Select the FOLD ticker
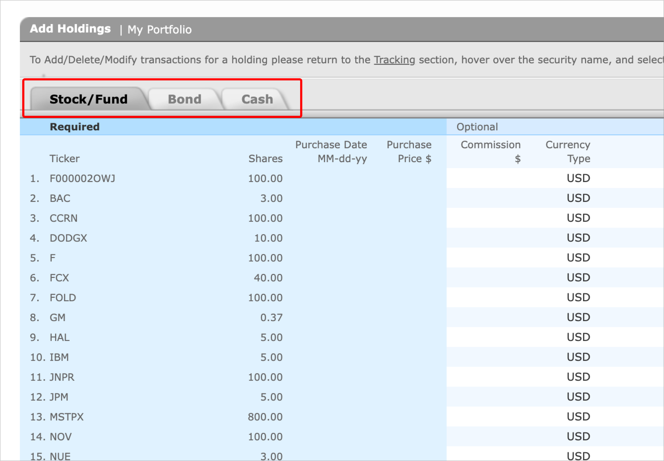 point(63,298)
